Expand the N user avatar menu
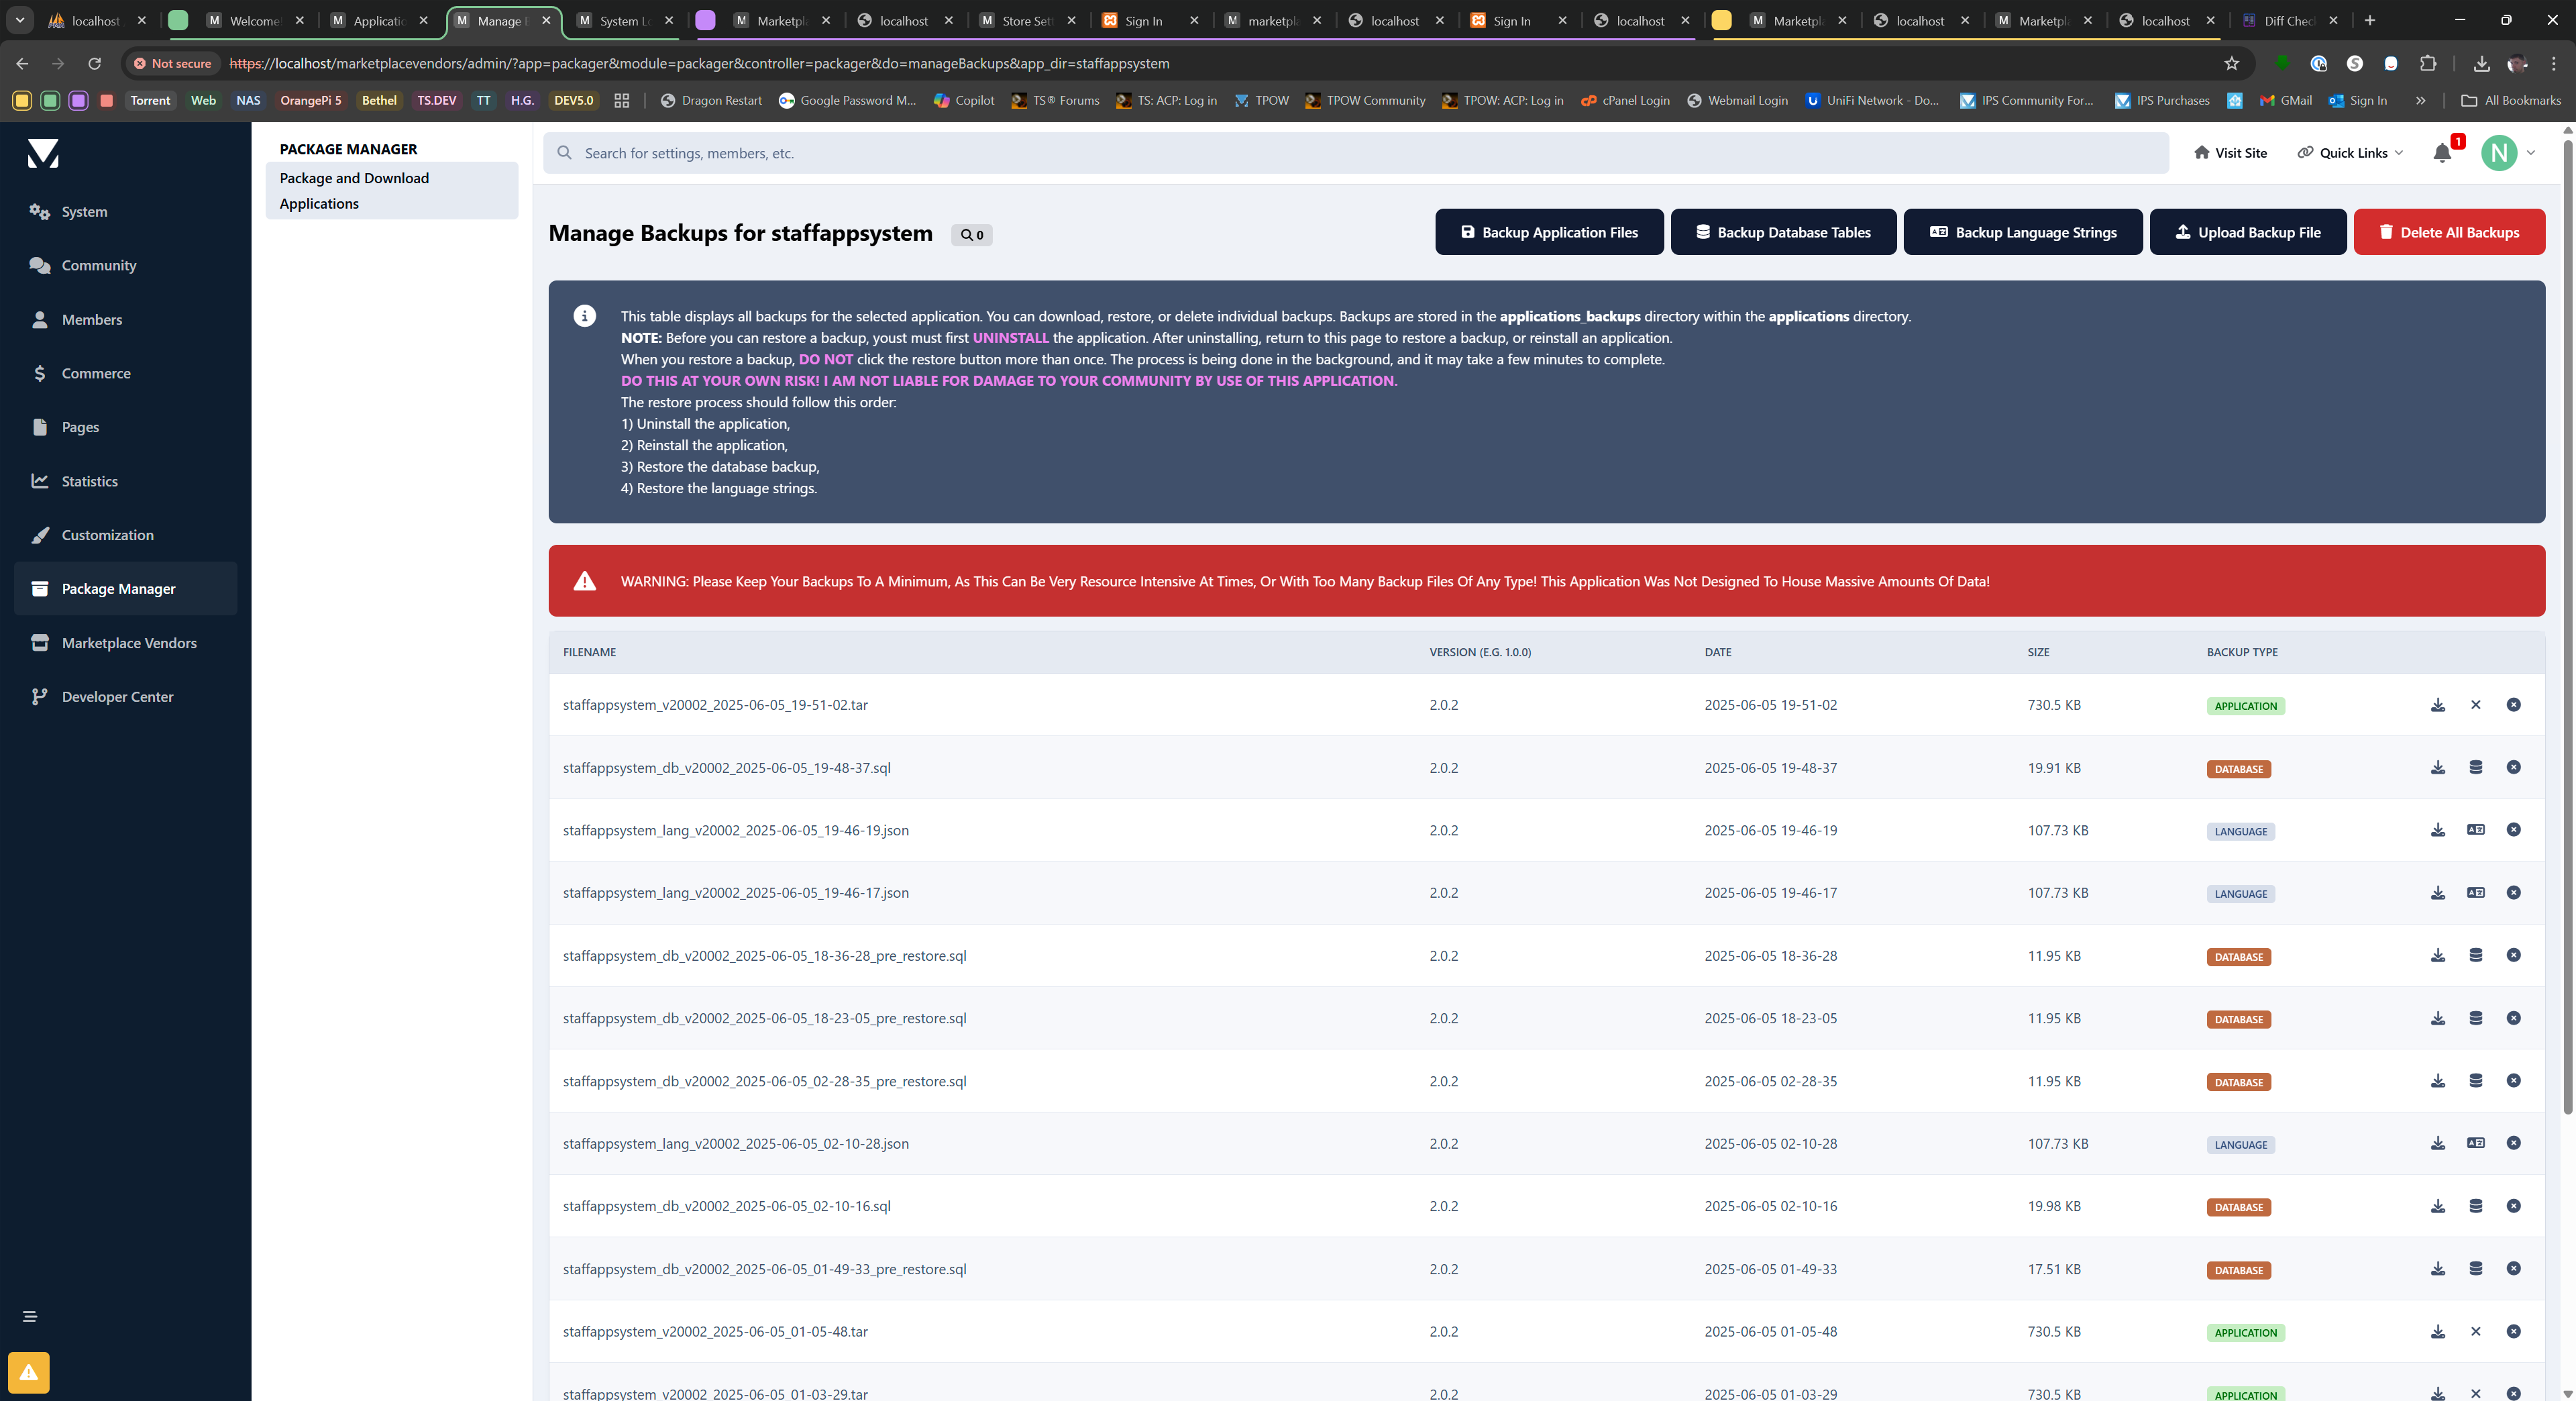Image resolution: width=2576 pixels, height=1401 pixels. [x=2508, y=153]
